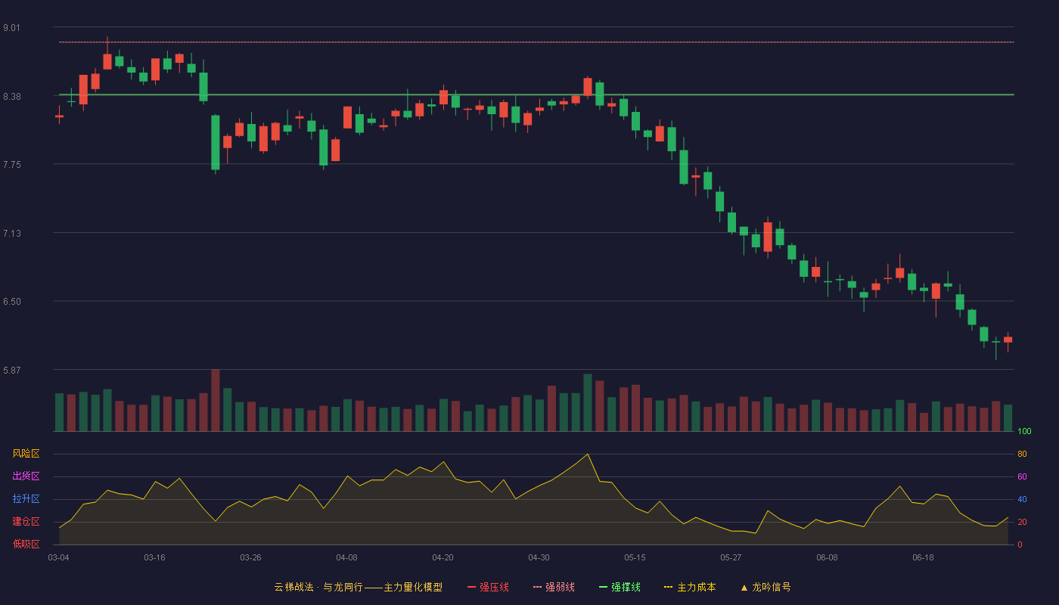Viewport: 1059px width, 605px height.
Task: Click the 龙吟信号 triangle legend icon
Action: point(744,588)
